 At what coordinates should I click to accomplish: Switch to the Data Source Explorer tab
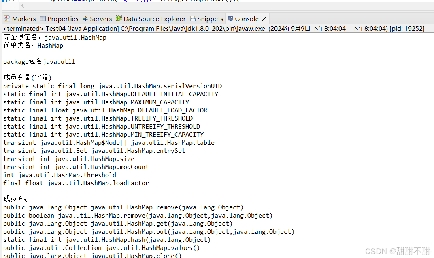(151, 19)
